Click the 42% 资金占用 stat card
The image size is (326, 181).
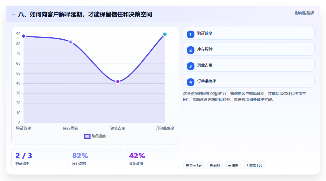click(x=152, y=159)
